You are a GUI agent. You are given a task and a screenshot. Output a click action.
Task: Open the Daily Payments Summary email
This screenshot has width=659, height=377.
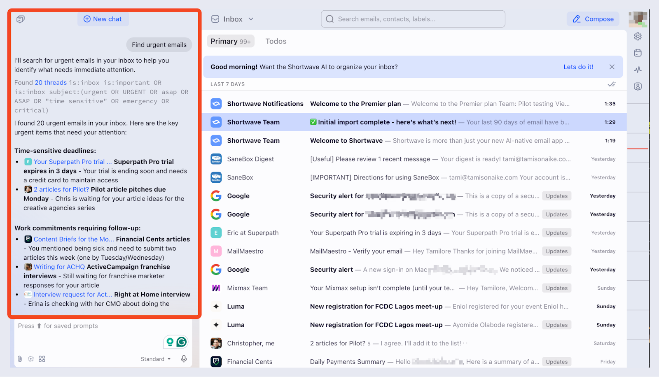414,362
